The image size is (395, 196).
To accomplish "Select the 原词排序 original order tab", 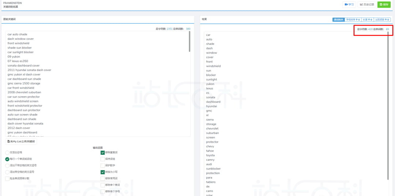I will (x=338, y=20).
